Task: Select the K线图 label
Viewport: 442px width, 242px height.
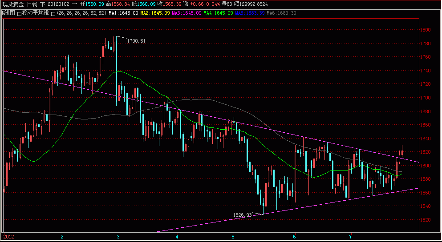Action: [x=8, y=13]
